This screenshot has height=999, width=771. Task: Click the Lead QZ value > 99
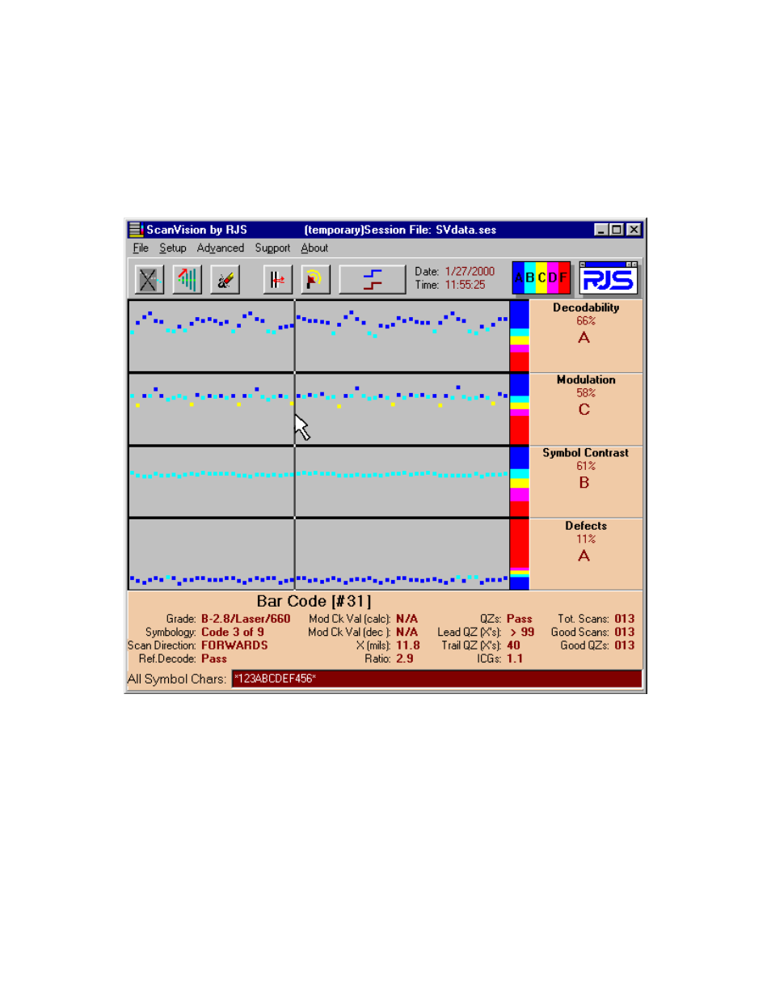(x=522, y=632)
